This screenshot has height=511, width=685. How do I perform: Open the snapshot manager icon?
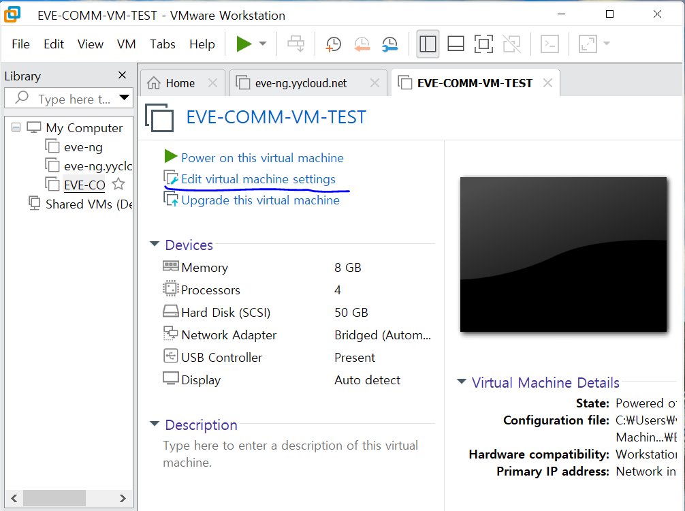[x=389, y=44]
